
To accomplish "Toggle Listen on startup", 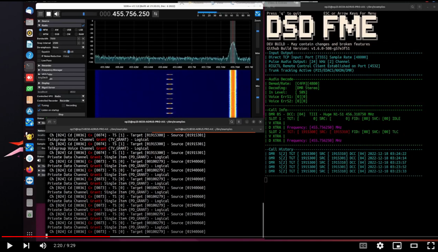I will click(x=39, y=110).
